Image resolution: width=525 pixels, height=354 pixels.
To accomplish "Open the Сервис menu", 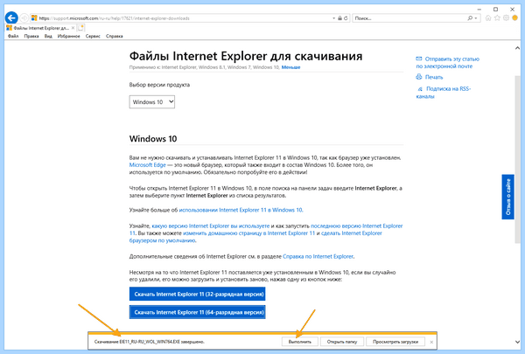I will pyautogui.click(x=93, y=36).
